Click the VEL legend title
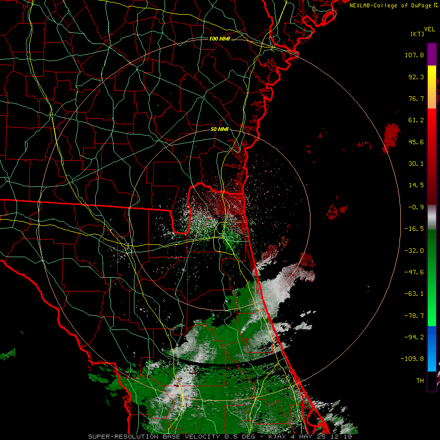Screen dimensions: 440x440 pos(429,29)
